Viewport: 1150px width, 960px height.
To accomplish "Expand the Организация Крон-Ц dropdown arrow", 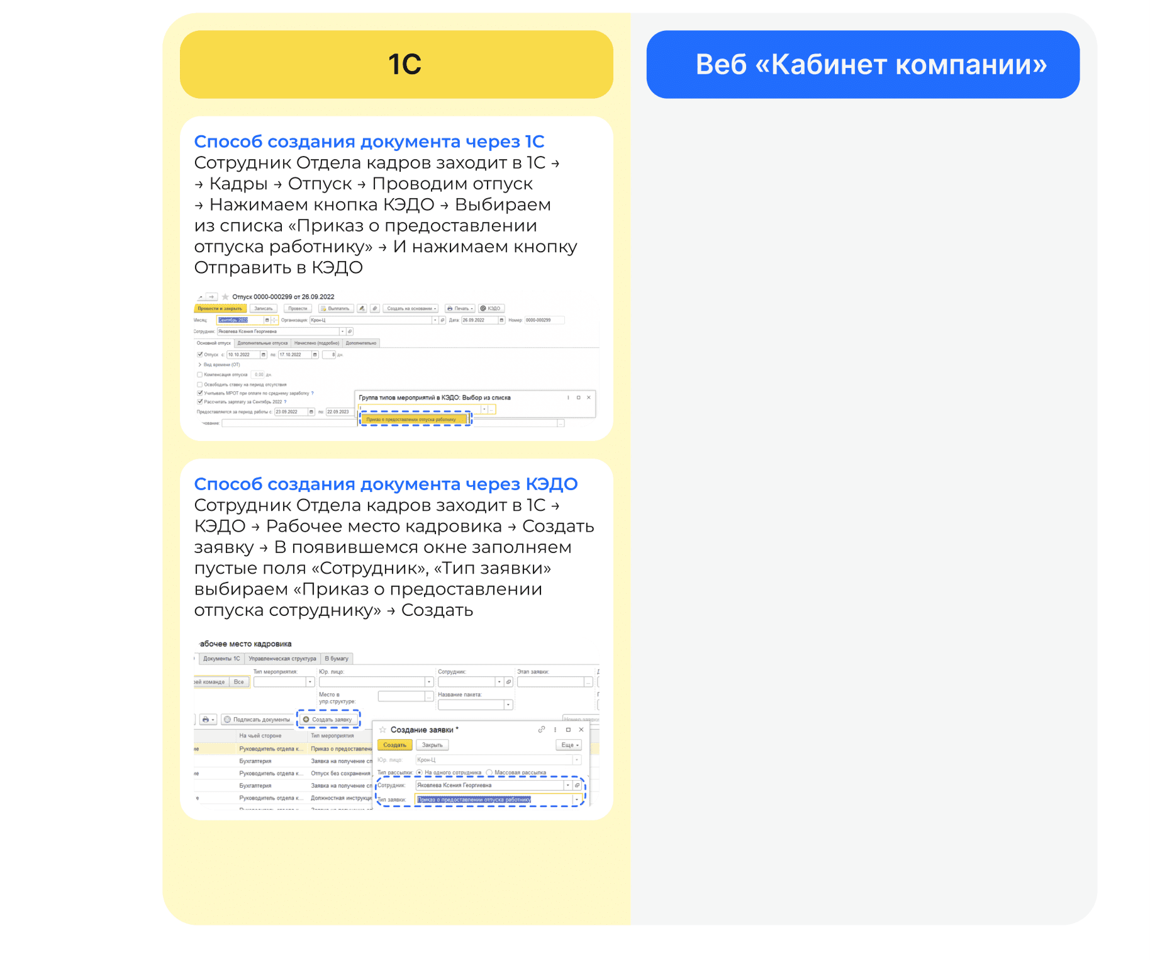I will point(435,320).
